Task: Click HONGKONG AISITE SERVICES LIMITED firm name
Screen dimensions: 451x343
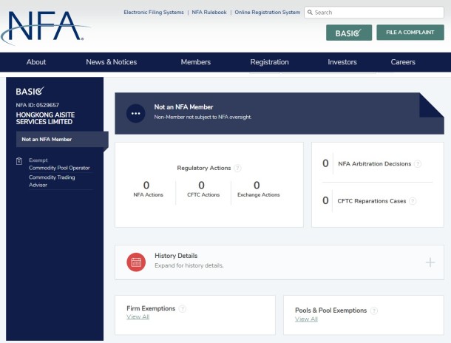Action: point(45,118)
